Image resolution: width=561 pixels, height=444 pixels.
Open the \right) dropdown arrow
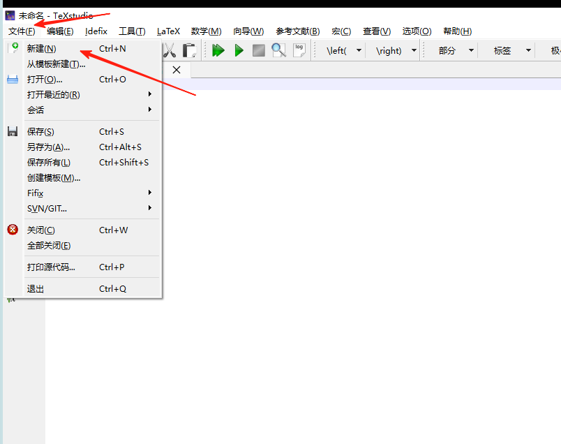coord(414,51)
